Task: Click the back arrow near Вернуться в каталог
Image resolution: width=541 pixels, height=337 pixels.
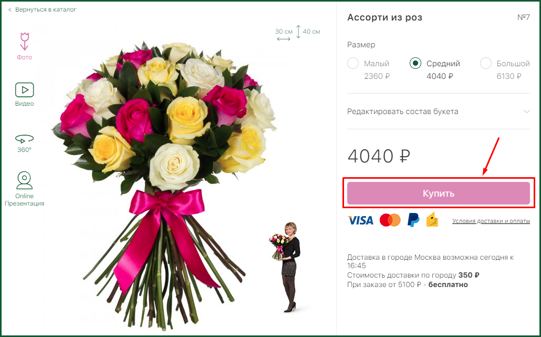Action: (9, 9)
